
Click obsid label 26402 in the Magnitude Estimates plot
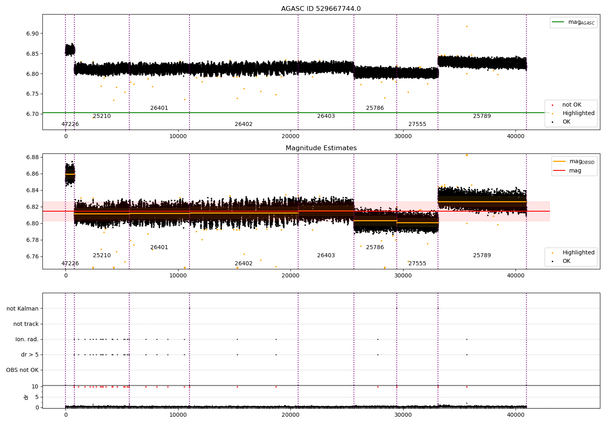pyautogui.click(x=244, y=263)
